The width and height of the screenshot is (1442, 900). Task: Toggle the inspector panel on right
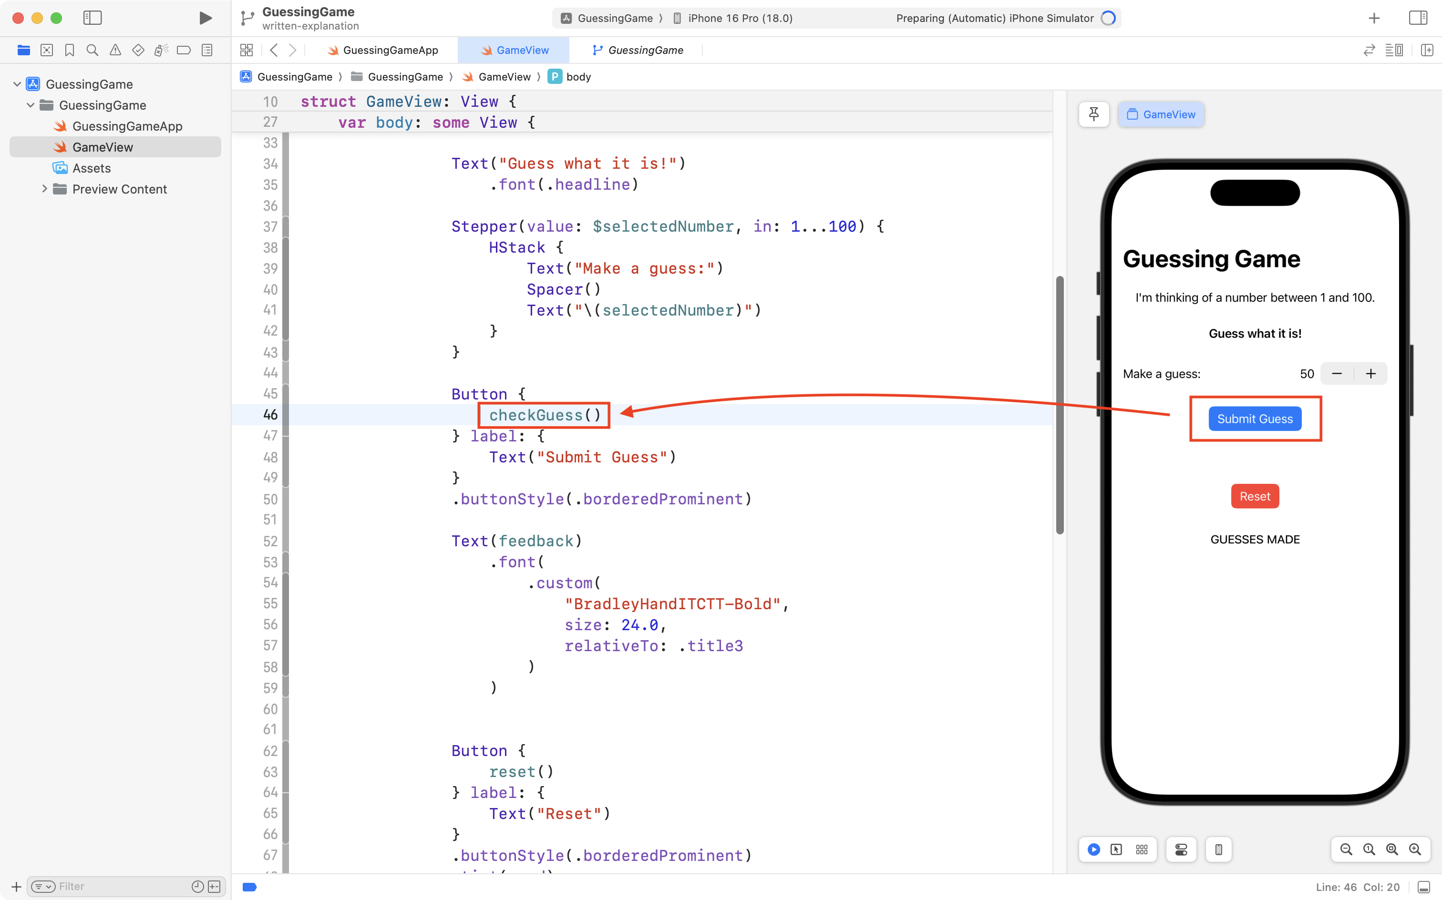[x=1418, y=18]
